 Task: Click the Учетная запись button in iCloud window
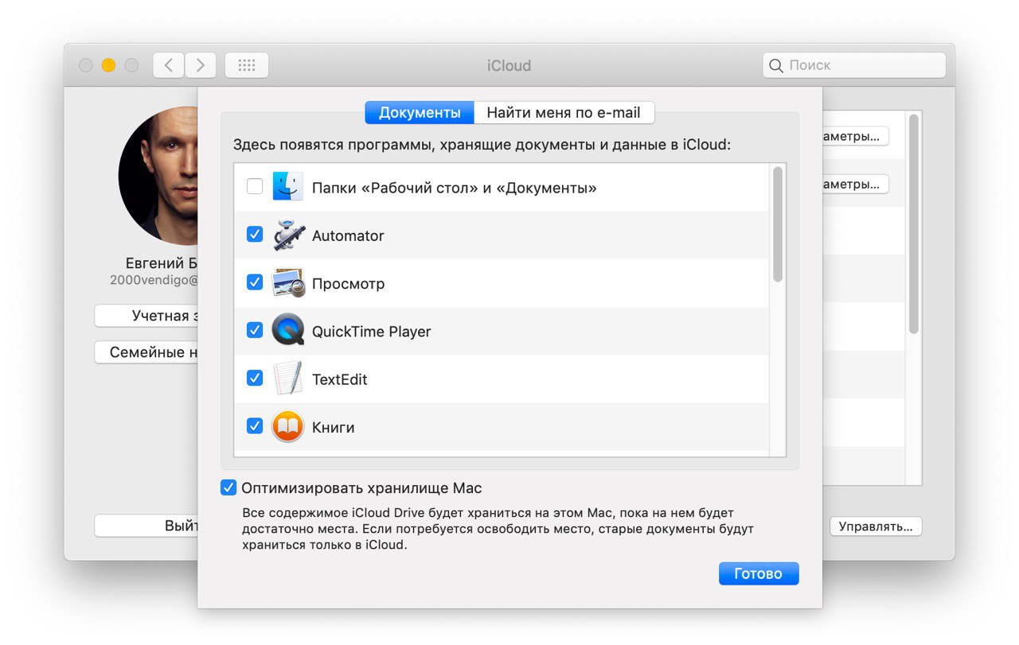pos(146,316)
